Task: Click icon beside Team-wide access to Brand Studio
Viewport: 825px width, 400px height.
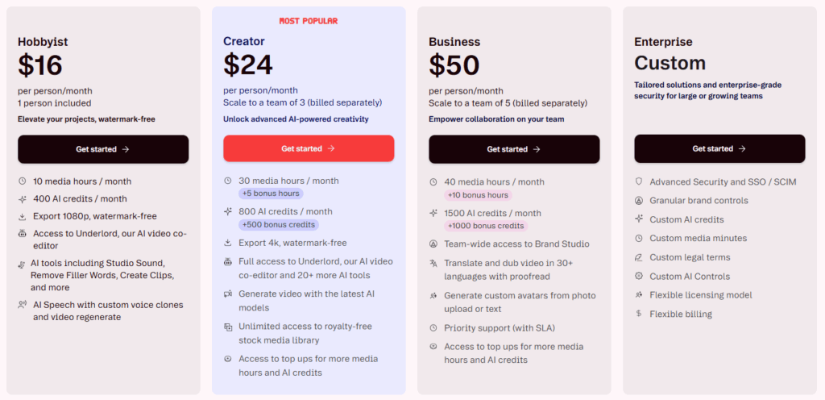Action: pos(433,244)
